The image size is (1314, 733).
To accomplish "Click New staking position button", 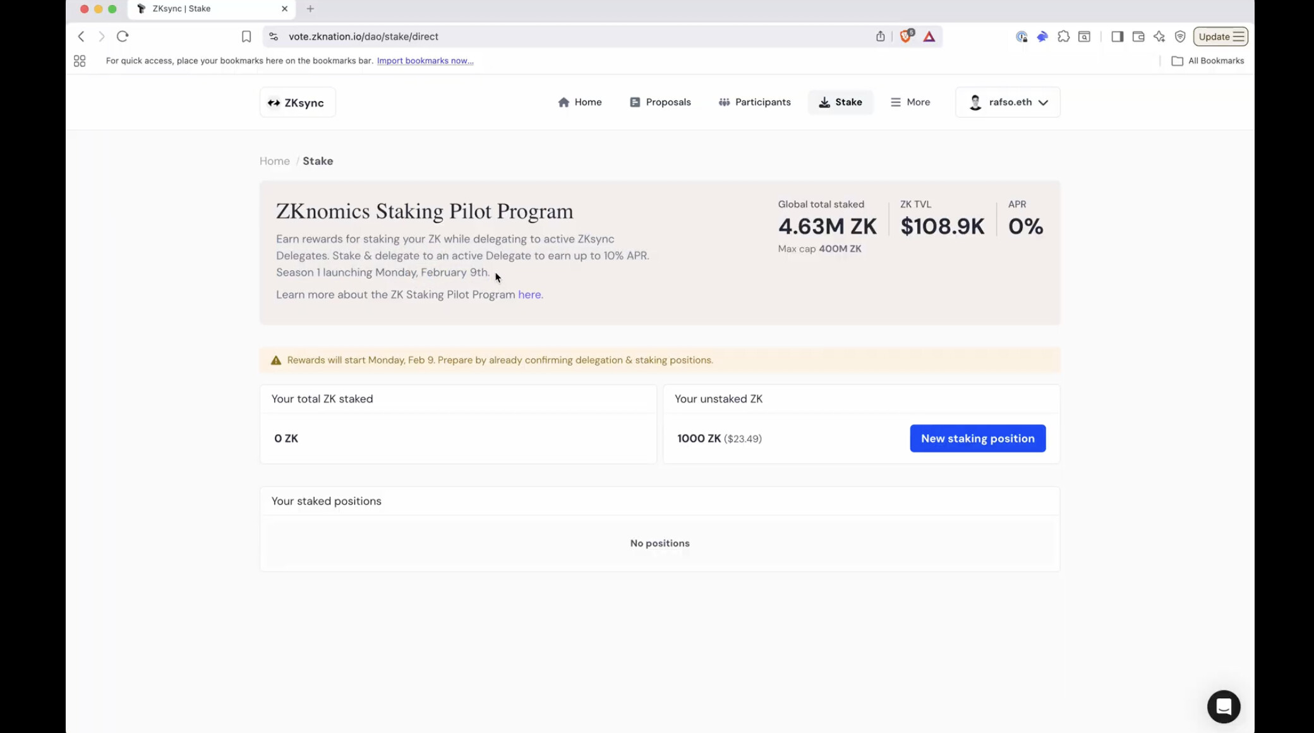I will pos(977,439).
